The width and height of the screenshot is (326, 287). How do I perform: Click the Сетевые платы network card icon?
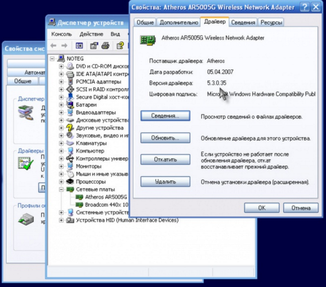70,189
